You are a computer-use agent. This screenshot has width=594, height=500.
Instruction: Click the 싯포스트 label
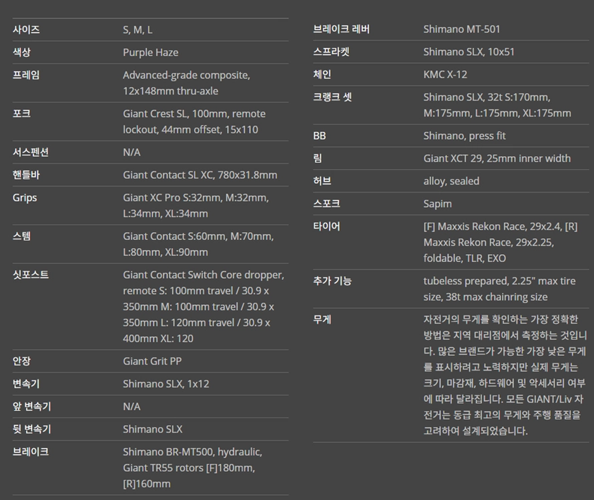[x=31, y=275]
